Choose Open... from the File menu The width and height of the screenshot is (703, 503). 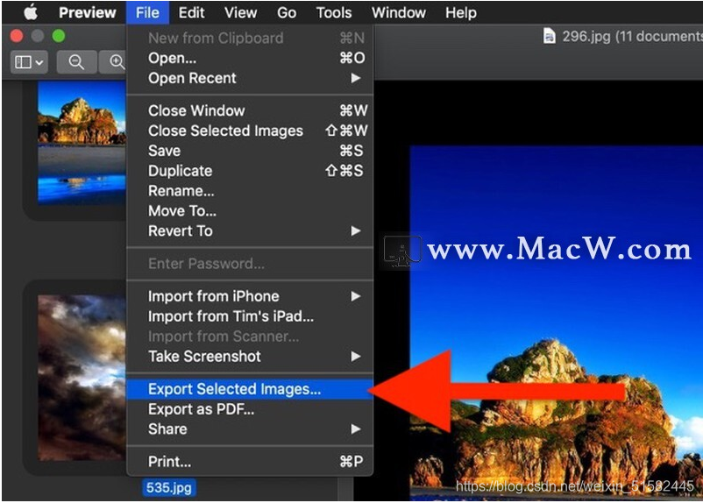250,58
